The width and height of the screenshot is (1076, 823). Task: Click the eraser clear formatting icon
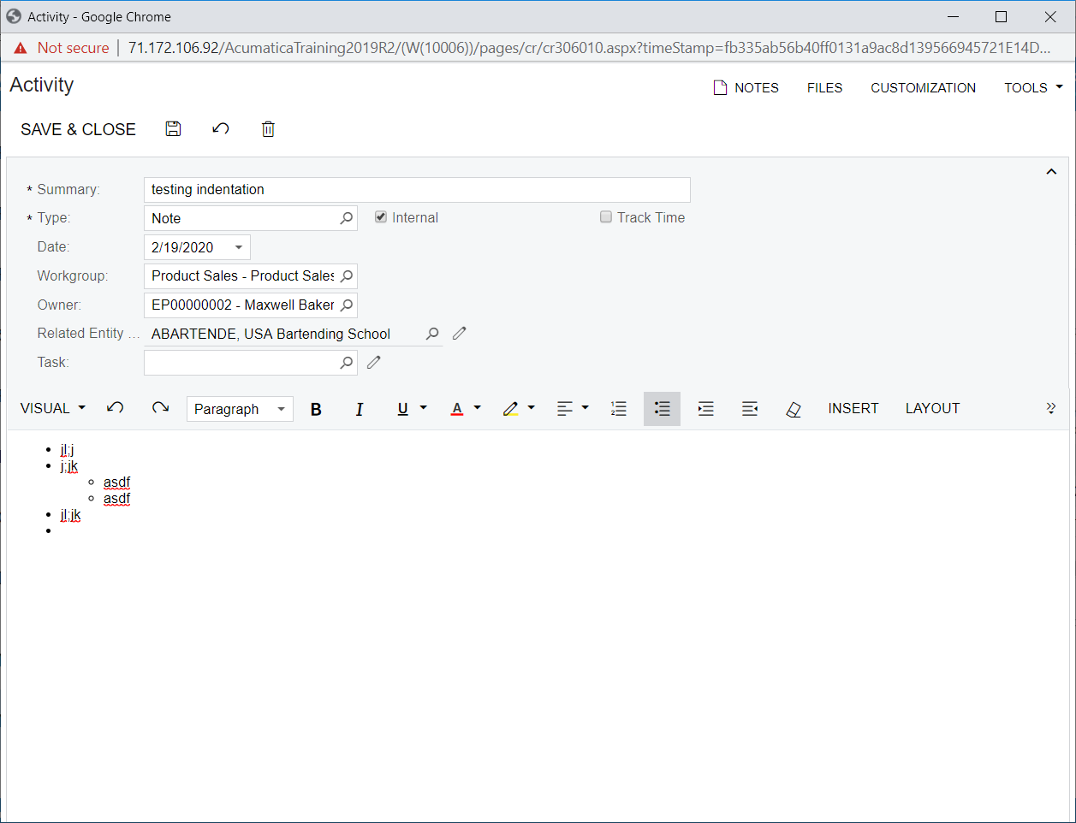coord(794,409)
